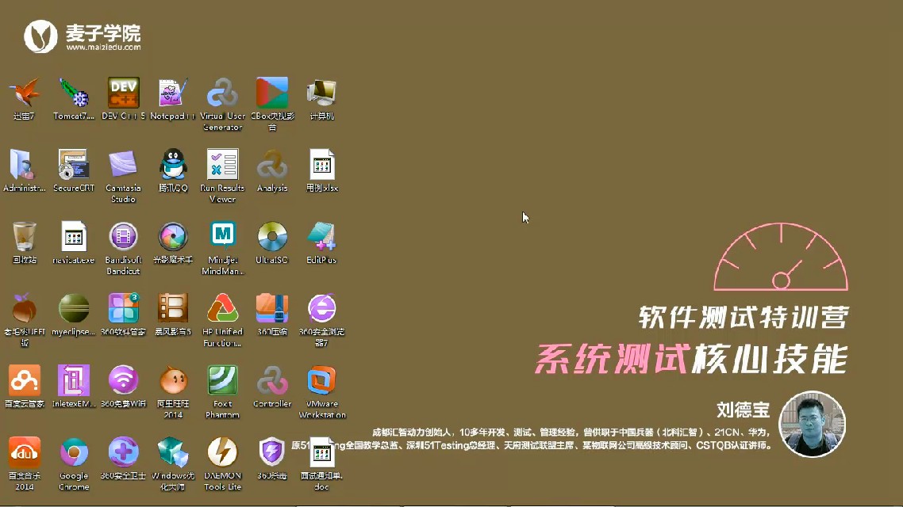Open the Foxit Phantom shortcut
Image resolution: width=903 pixels, height=507 pixels.
pos(223,381)
